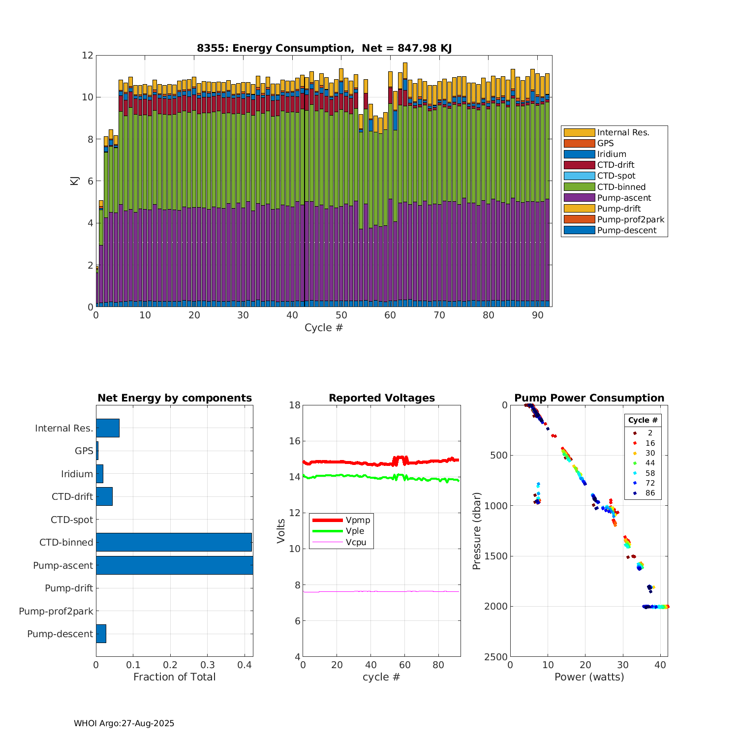The image size is (738, 738).
Task: Select the cyan Cycle 58 legend marker
Action: pyautogui.click(x=635, y=473)
